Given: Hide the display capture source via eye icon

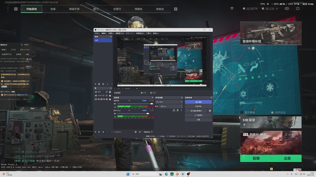Looking at the screenshot, I should point(107,99).
